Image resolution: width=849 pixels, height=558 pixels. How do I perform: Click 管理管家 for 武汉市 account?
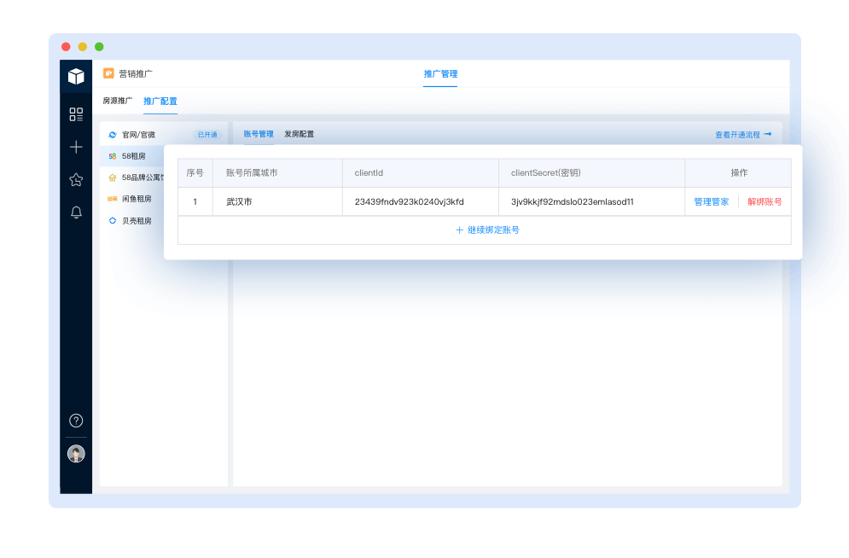click(x=712, y=202)
